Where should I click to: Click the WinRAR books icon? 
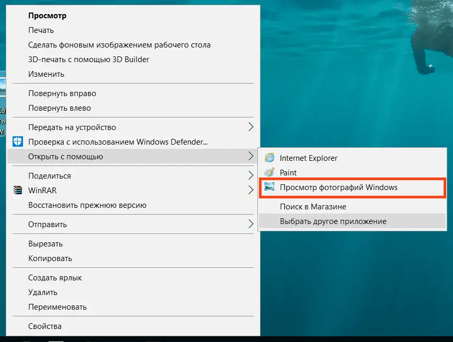point(18,191)
